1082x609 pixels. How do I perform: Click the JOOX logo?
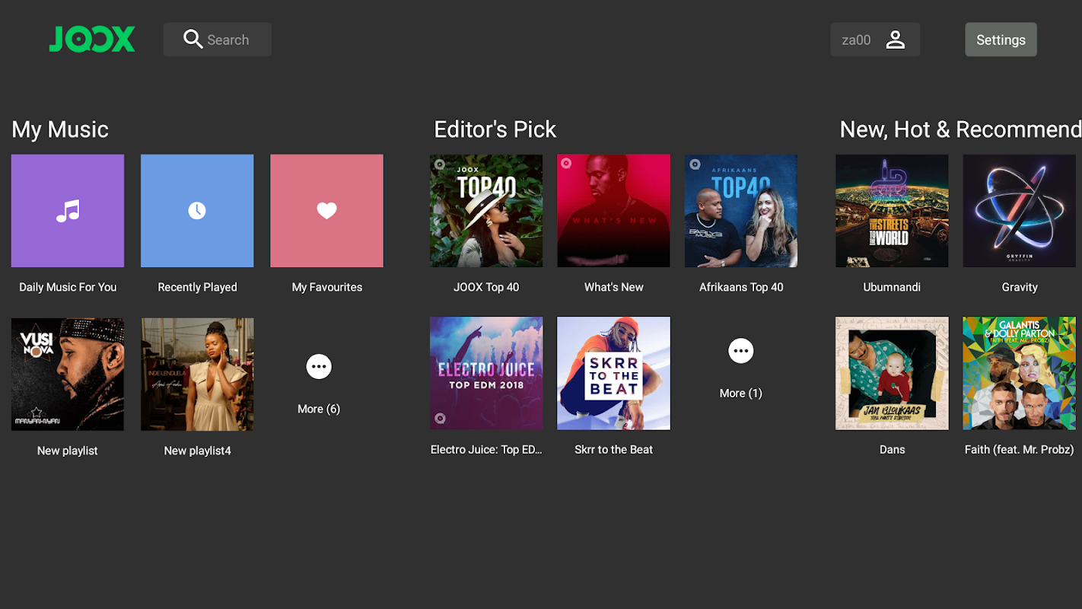(92, 40)
